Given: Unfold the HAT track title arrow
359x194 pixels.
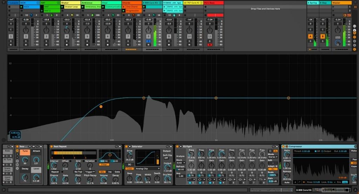Looking at the screenshot, I should pyautogui.click(x=59, y=3).
